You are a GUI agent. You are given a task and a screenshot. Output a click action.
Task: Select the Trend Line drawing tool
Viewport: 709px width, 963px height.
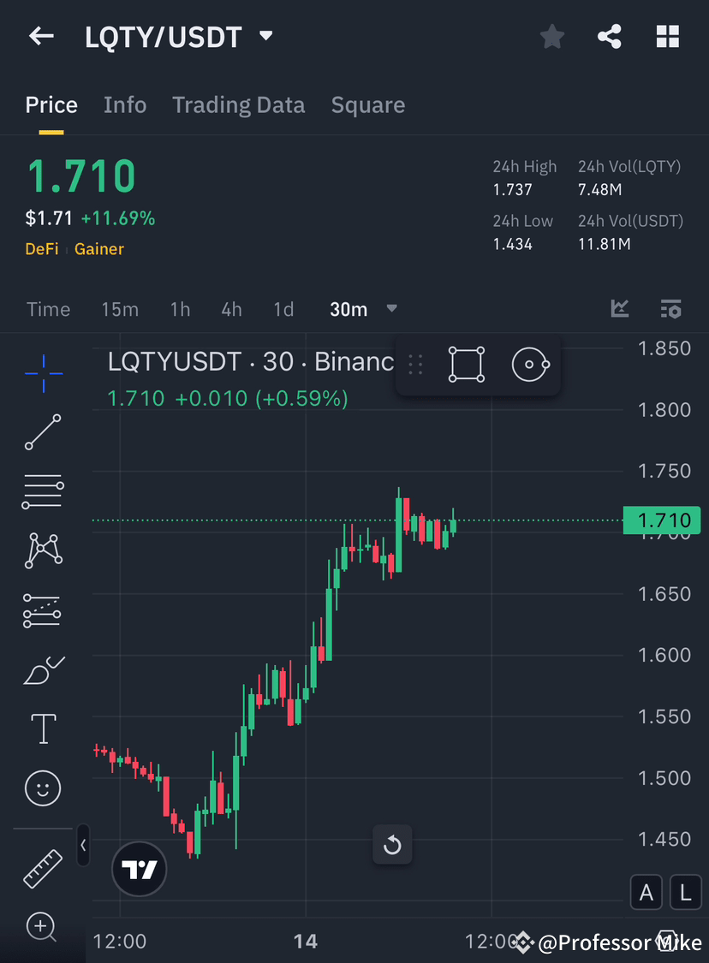(x=42, y=433)
